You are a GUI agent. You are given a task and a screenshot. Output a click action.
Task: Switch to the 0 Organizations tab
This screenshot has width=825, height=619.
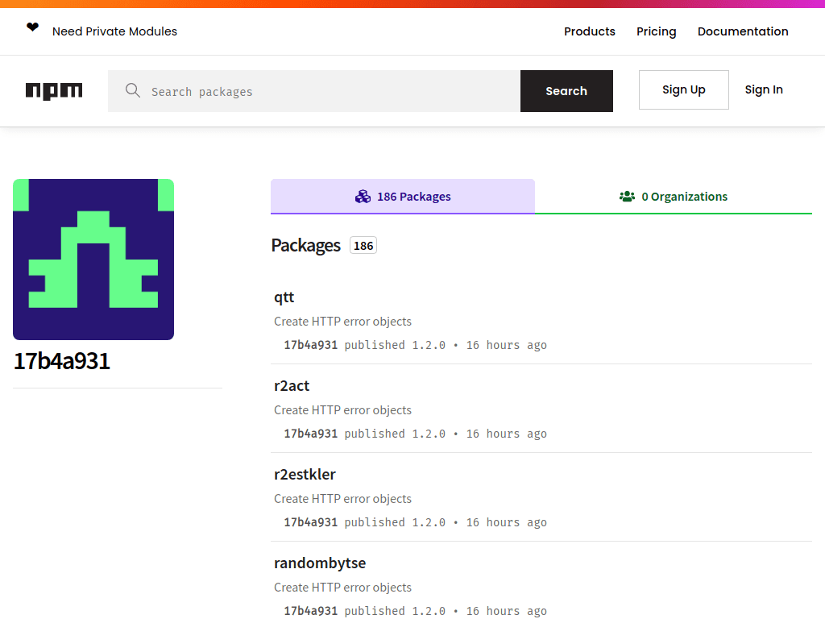tap(674, 196)
